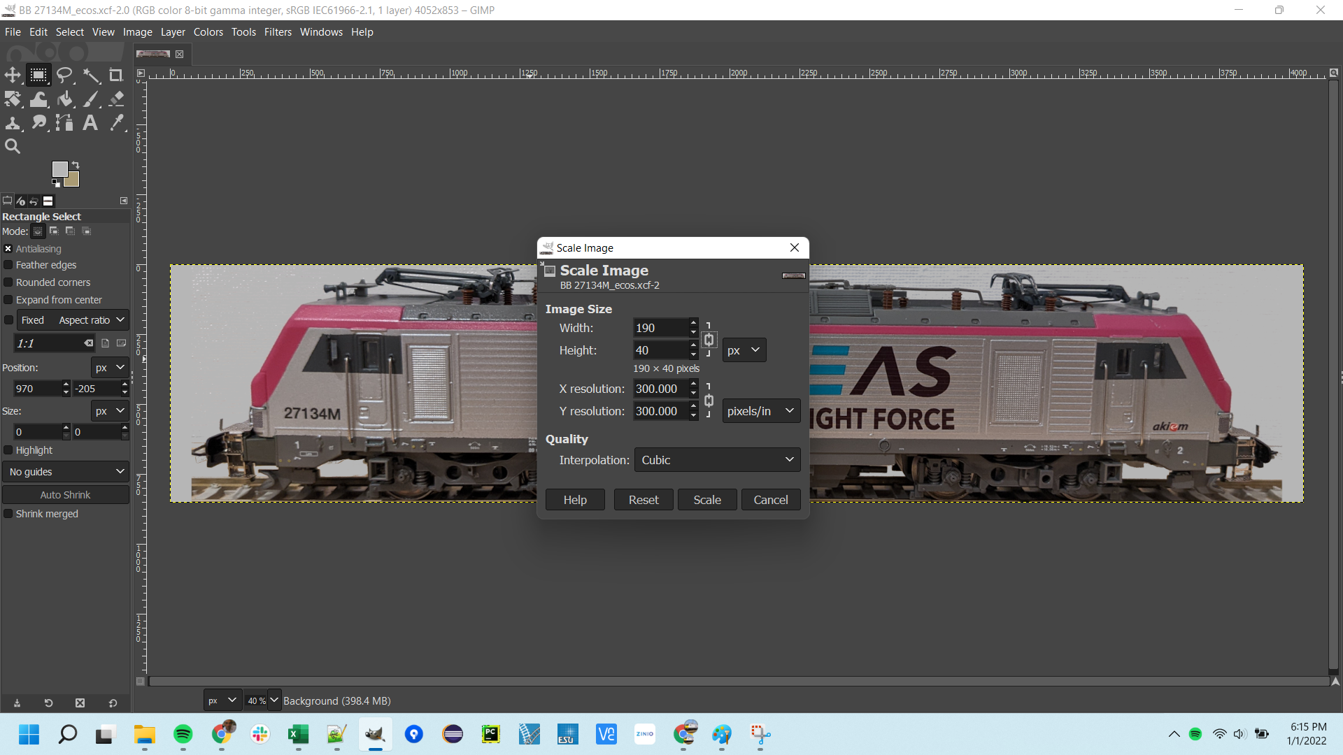Enable the Rounded corners option

pyautogui.click(x=8, y=282)
